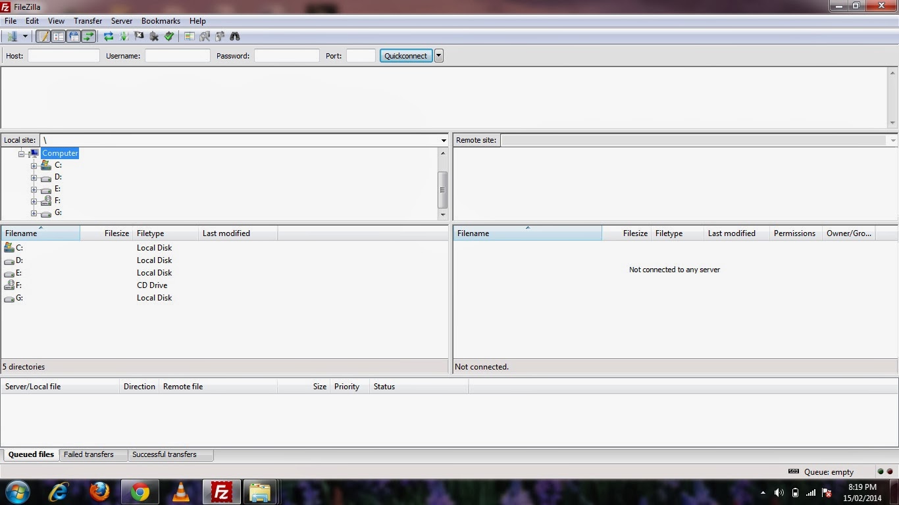Select the E: Local Disk row icon
The image size is (899, 505).
[9, 273]
